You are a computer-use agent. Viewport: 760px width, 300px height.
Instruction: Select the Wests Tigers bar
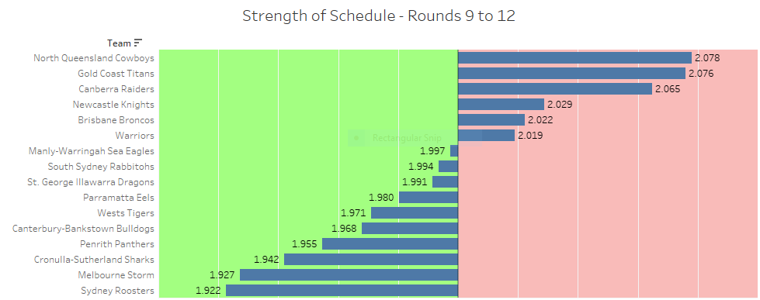(415, 213)
